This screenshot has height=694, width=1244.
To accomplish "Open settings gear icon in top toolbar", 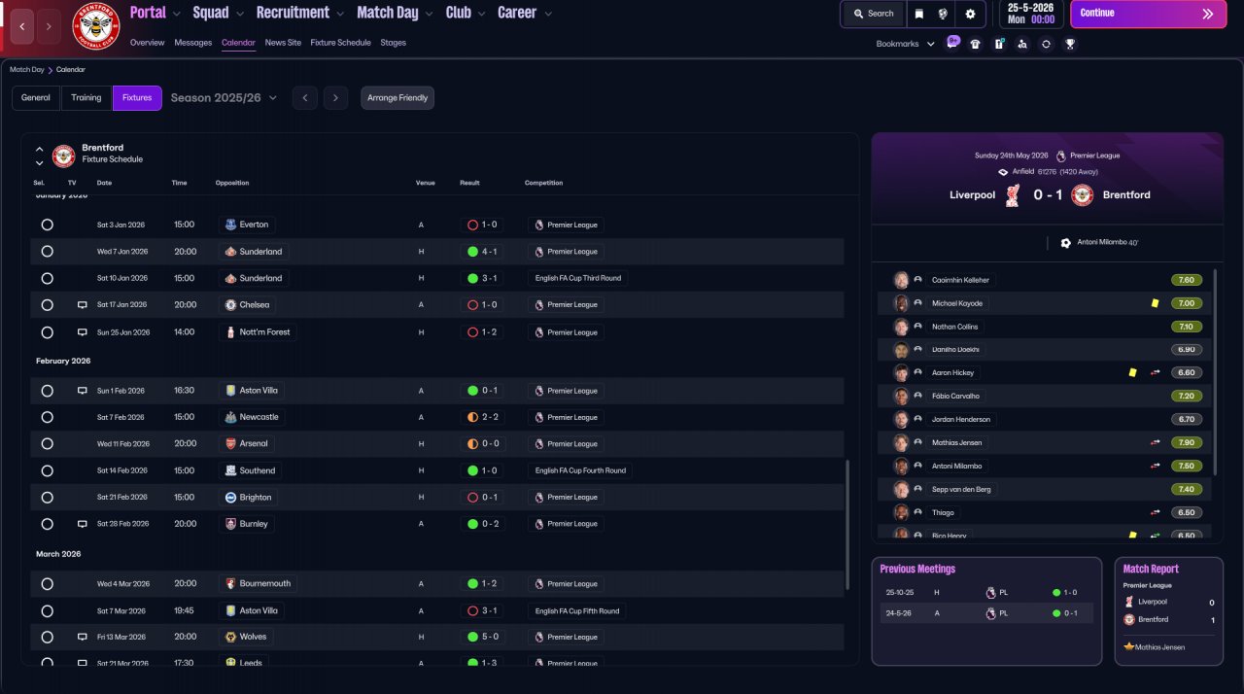I will [970, 14].
